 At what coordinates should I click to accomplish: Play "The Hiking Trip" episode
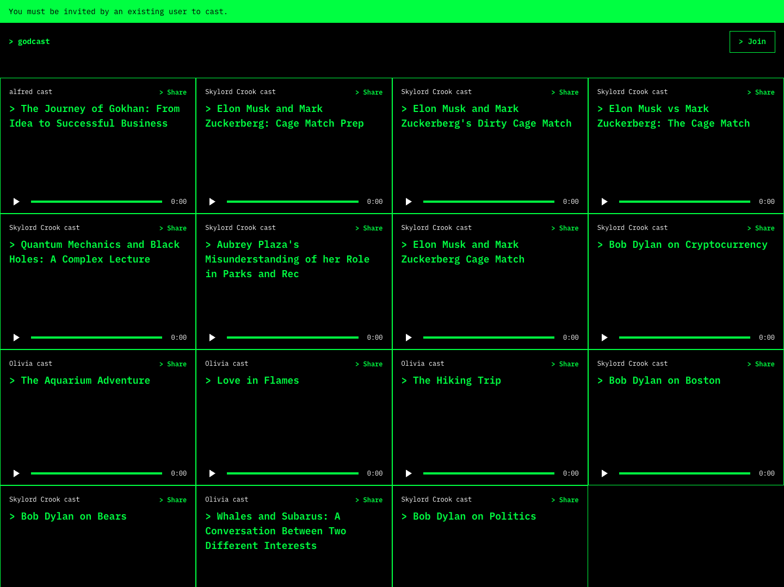coord(409,473)
